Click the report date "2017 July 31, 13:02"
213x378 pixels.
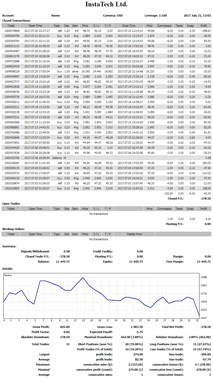pyautogui.click(x=197, y=16)
